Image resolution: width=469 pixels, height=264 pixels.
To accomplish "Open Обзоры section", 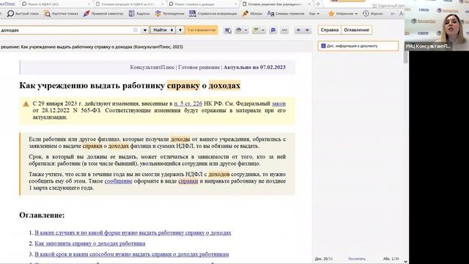I will tap(252, 13).
